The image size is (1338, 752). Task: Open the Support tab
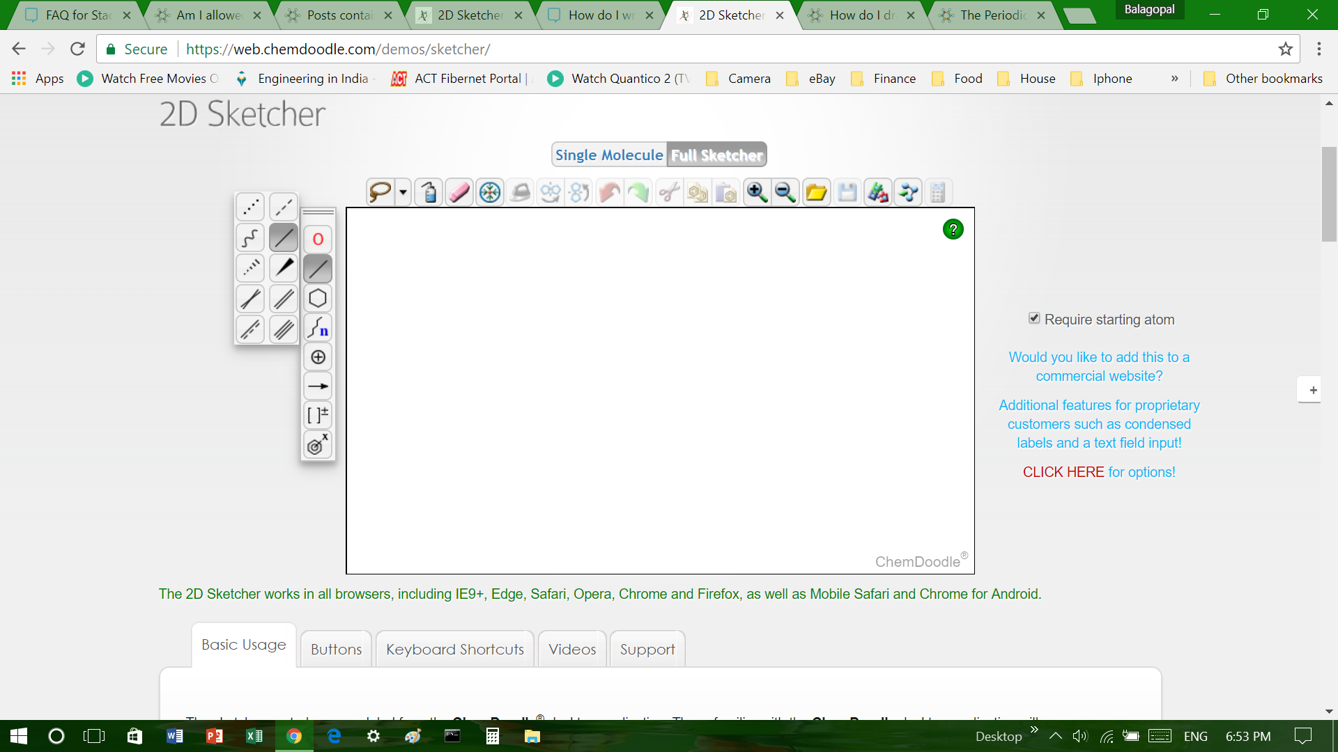click(x=647, y=649)
